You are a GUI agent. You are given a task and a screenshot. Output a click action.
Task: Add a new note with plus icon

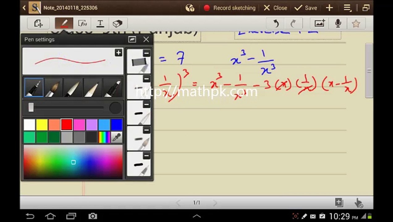329,8
